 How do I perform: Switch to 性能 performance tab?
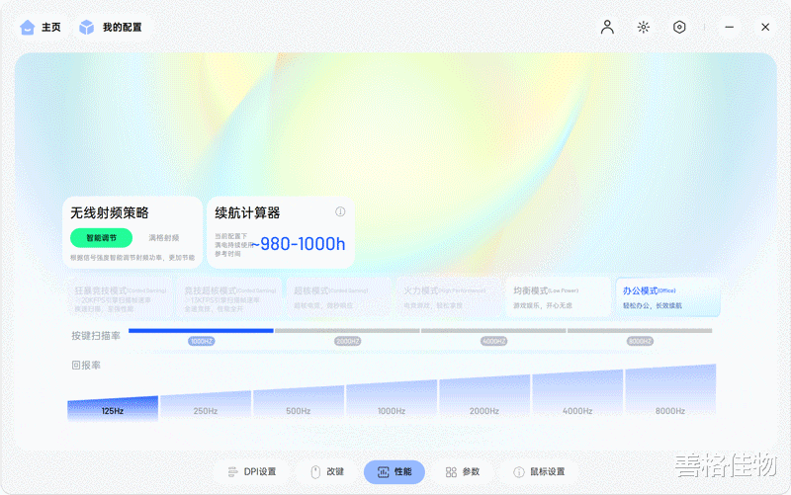click(395, 472)
